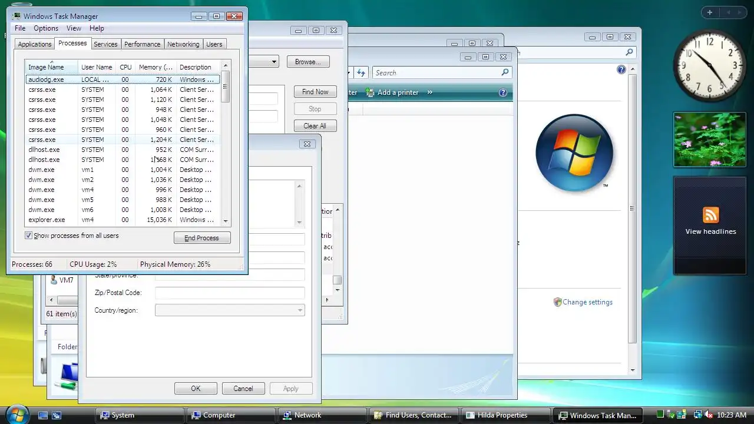Click the VM7 user icon in the list
This screenshot has height=424, width=754.
(x=54, y=280)
